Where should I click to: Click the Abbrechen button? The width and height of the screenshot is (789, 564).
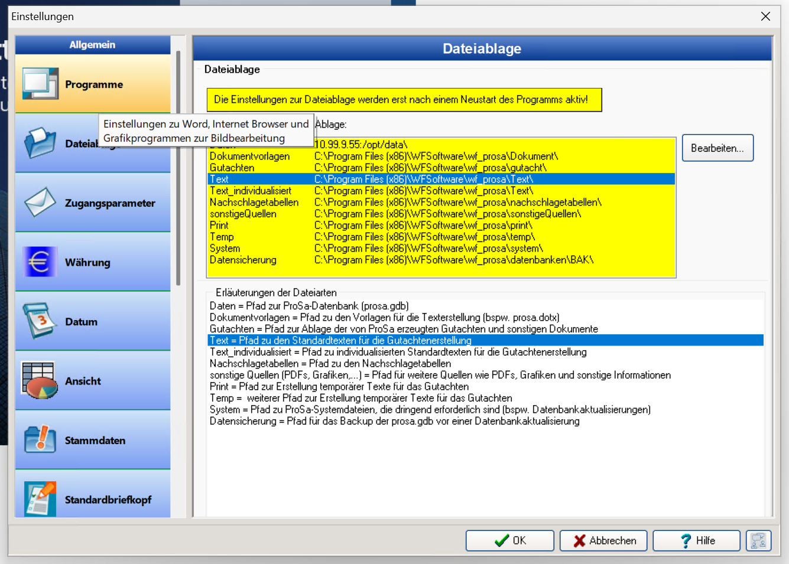603,540
